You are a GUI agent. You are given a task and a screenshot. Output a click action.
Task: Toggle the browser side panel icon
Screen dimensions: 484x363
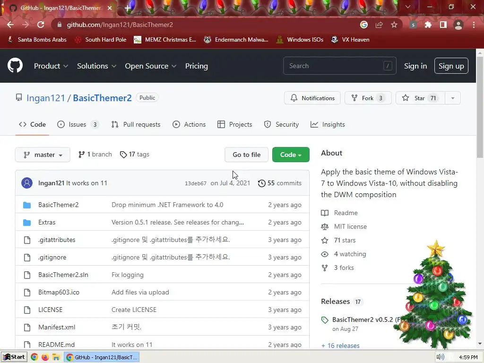tap(443, 25)
